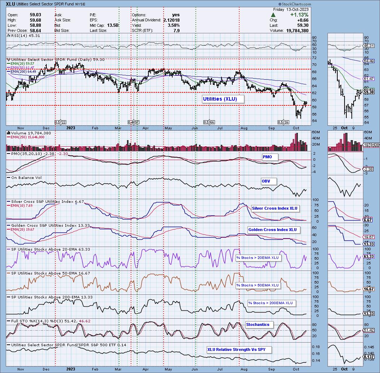This screenshot has width=380, height=373.
Task: Click the Oct label on zoom panel axis
Action: point(344,128)
